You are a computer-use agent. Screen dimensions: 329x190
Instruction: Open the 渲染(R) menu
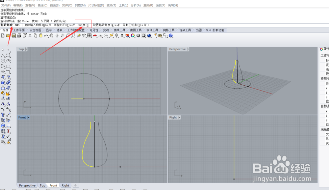pos(148,5)
